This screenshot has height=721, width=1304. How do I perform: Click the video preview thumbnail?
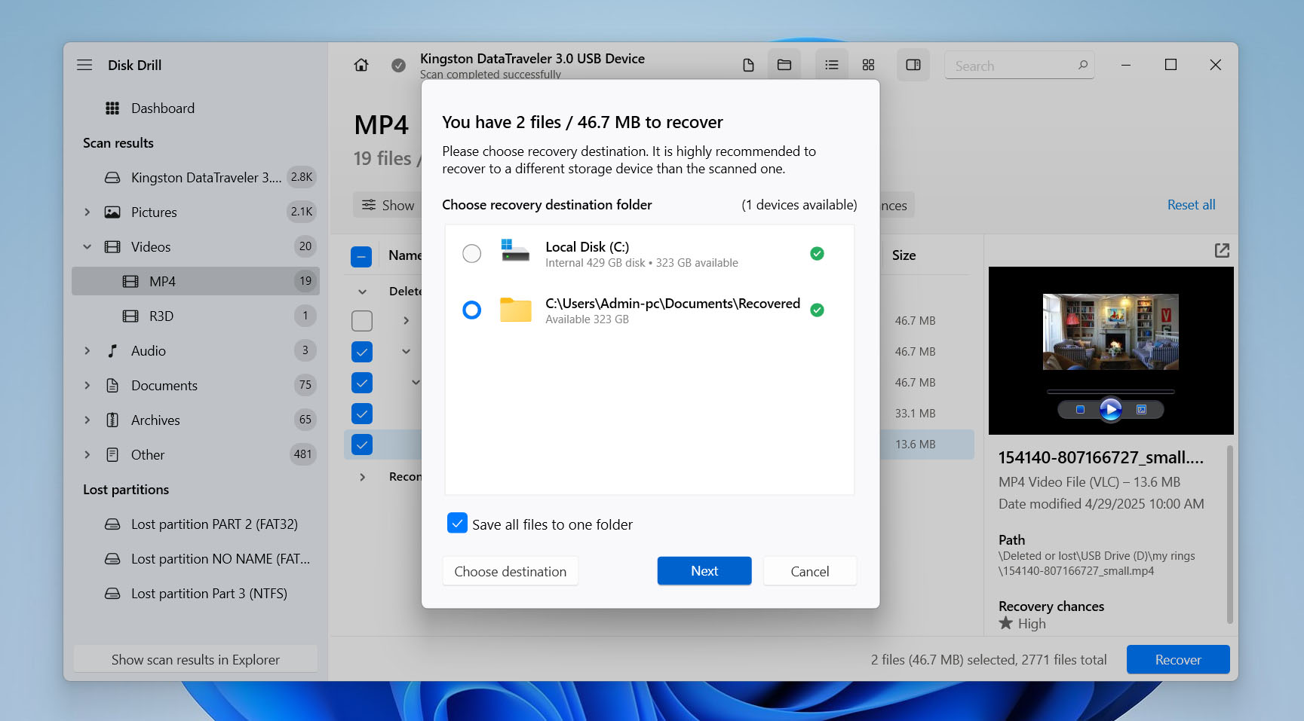click(x=1111, y=331)
